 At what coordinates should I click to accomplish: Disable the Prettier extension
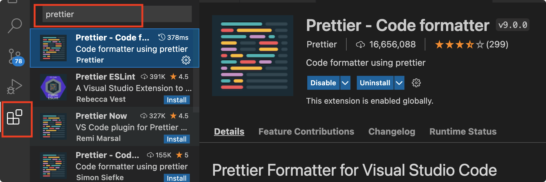click(x=323, y=83)
